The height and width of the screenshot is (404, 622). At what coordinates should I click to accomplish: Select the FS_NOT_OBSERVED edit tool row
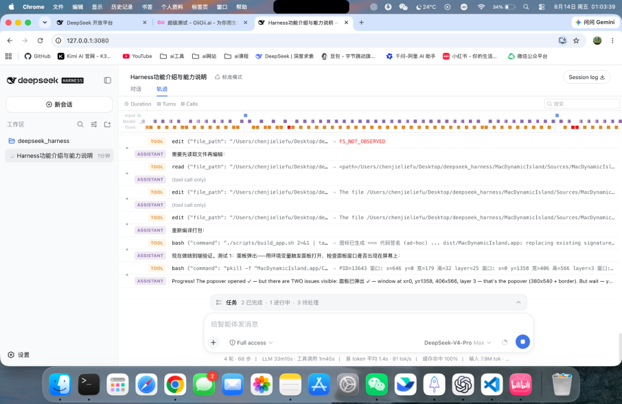(x=369, y=142)
